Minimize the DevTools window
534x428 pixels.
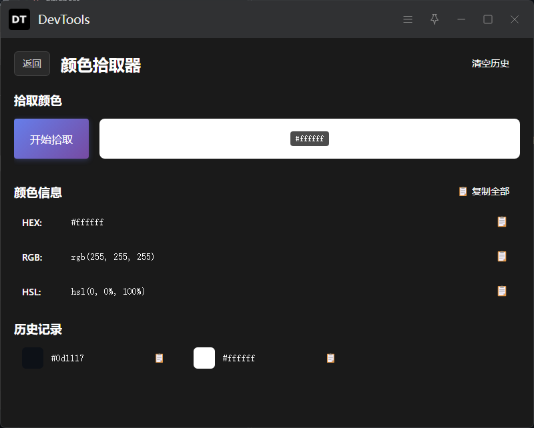point(461,19)
